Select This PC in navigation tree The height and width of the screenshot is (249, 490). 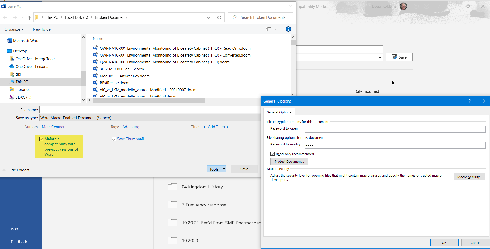[x=22, y=82]
